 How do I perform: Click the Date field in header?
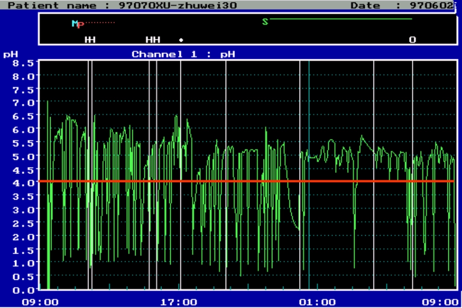pos(402,5)
